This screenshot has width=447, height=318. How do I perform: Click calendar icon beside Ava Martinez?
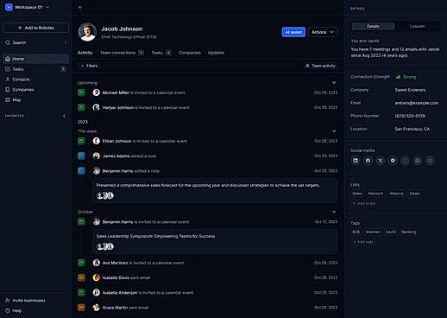pyautogui.click(x=81, y=263)
